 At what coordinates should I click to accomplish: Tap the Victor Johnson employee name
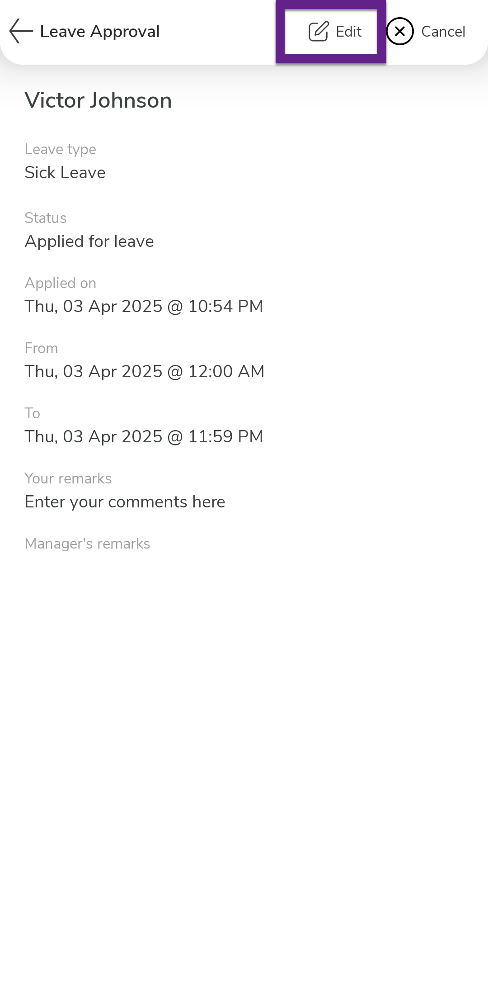tap(98, 100)
